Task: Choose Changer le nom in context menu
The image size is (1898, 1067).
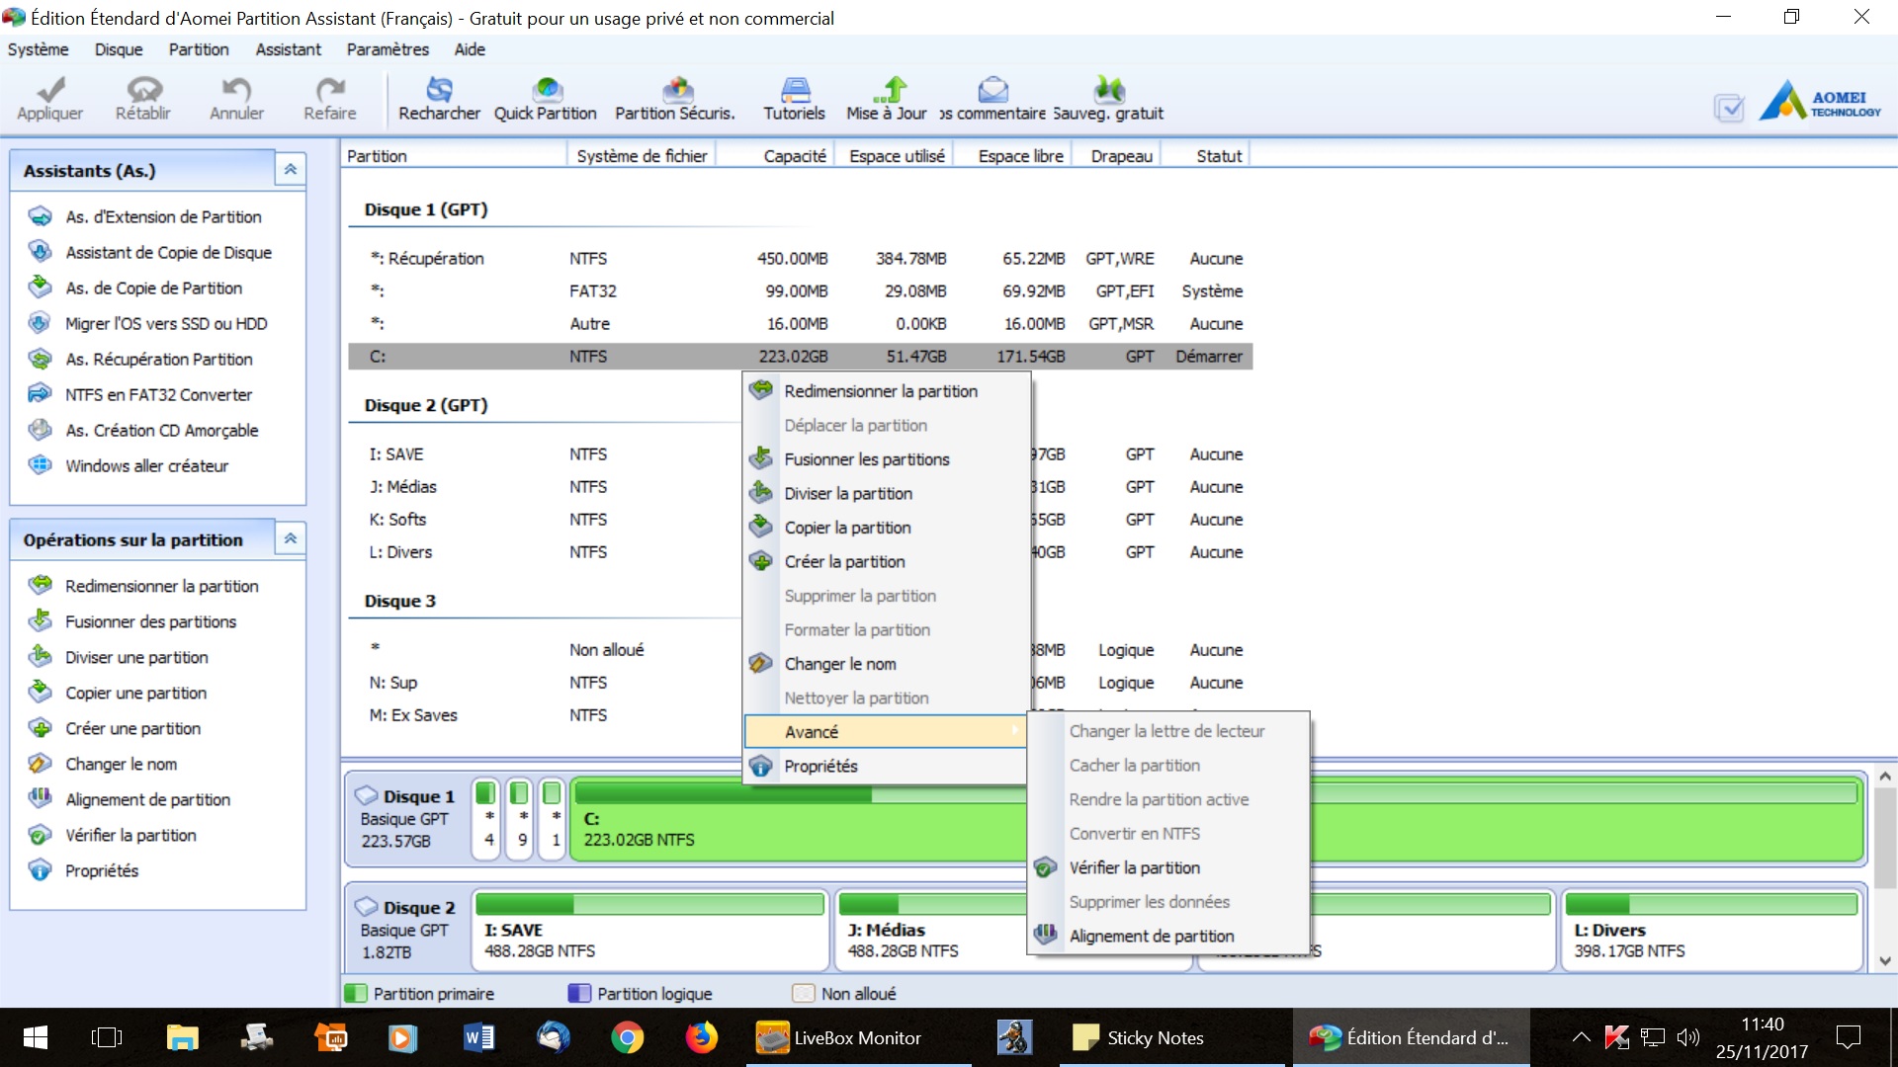Action: 886,664
